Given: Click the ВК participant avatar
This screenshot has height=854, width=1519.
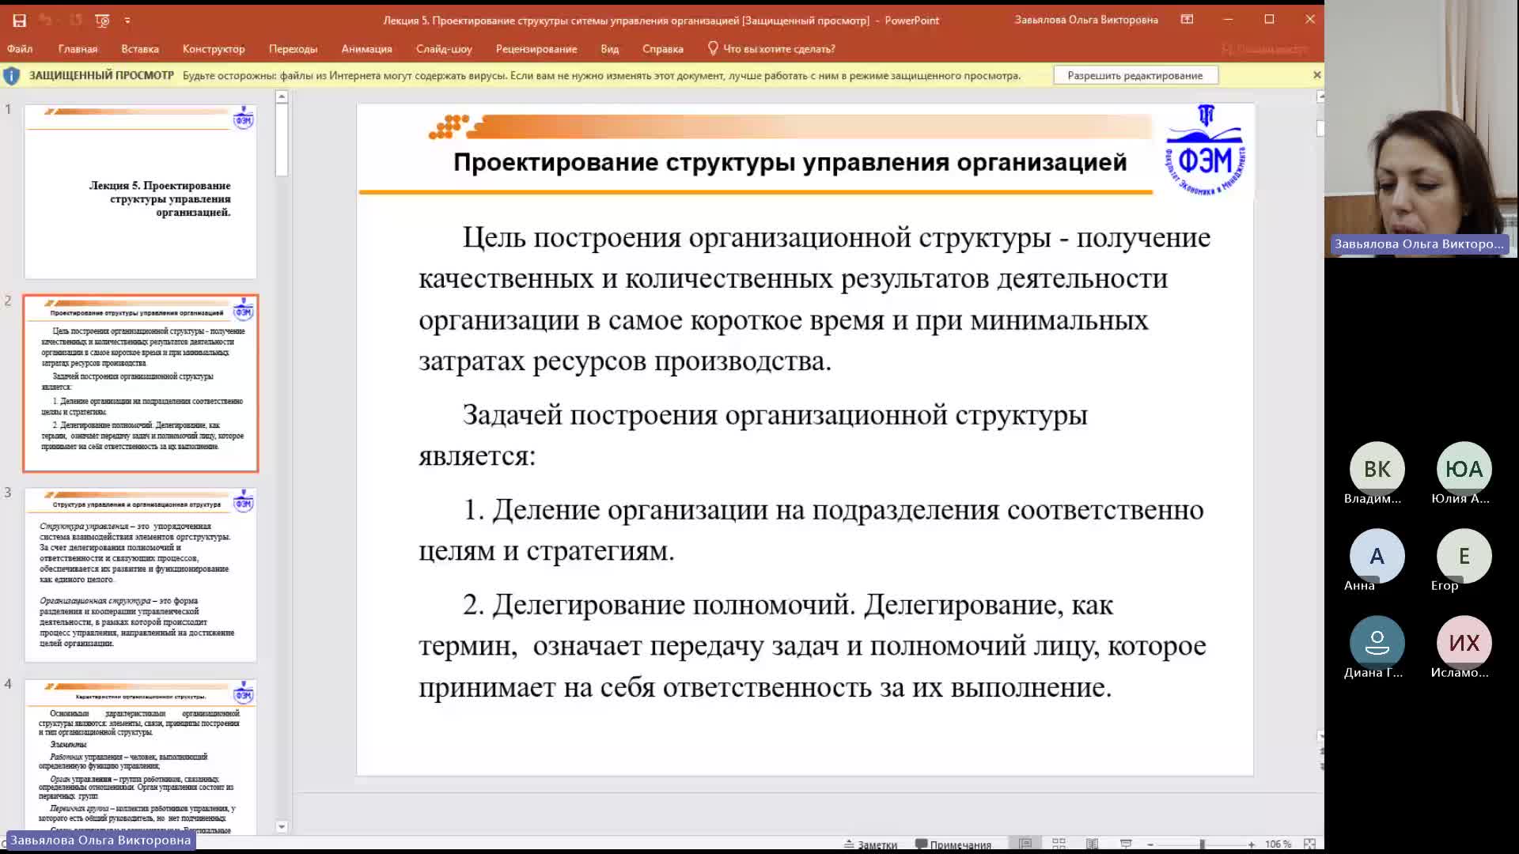Looking at the screenshot, I should pos(1377,469).
